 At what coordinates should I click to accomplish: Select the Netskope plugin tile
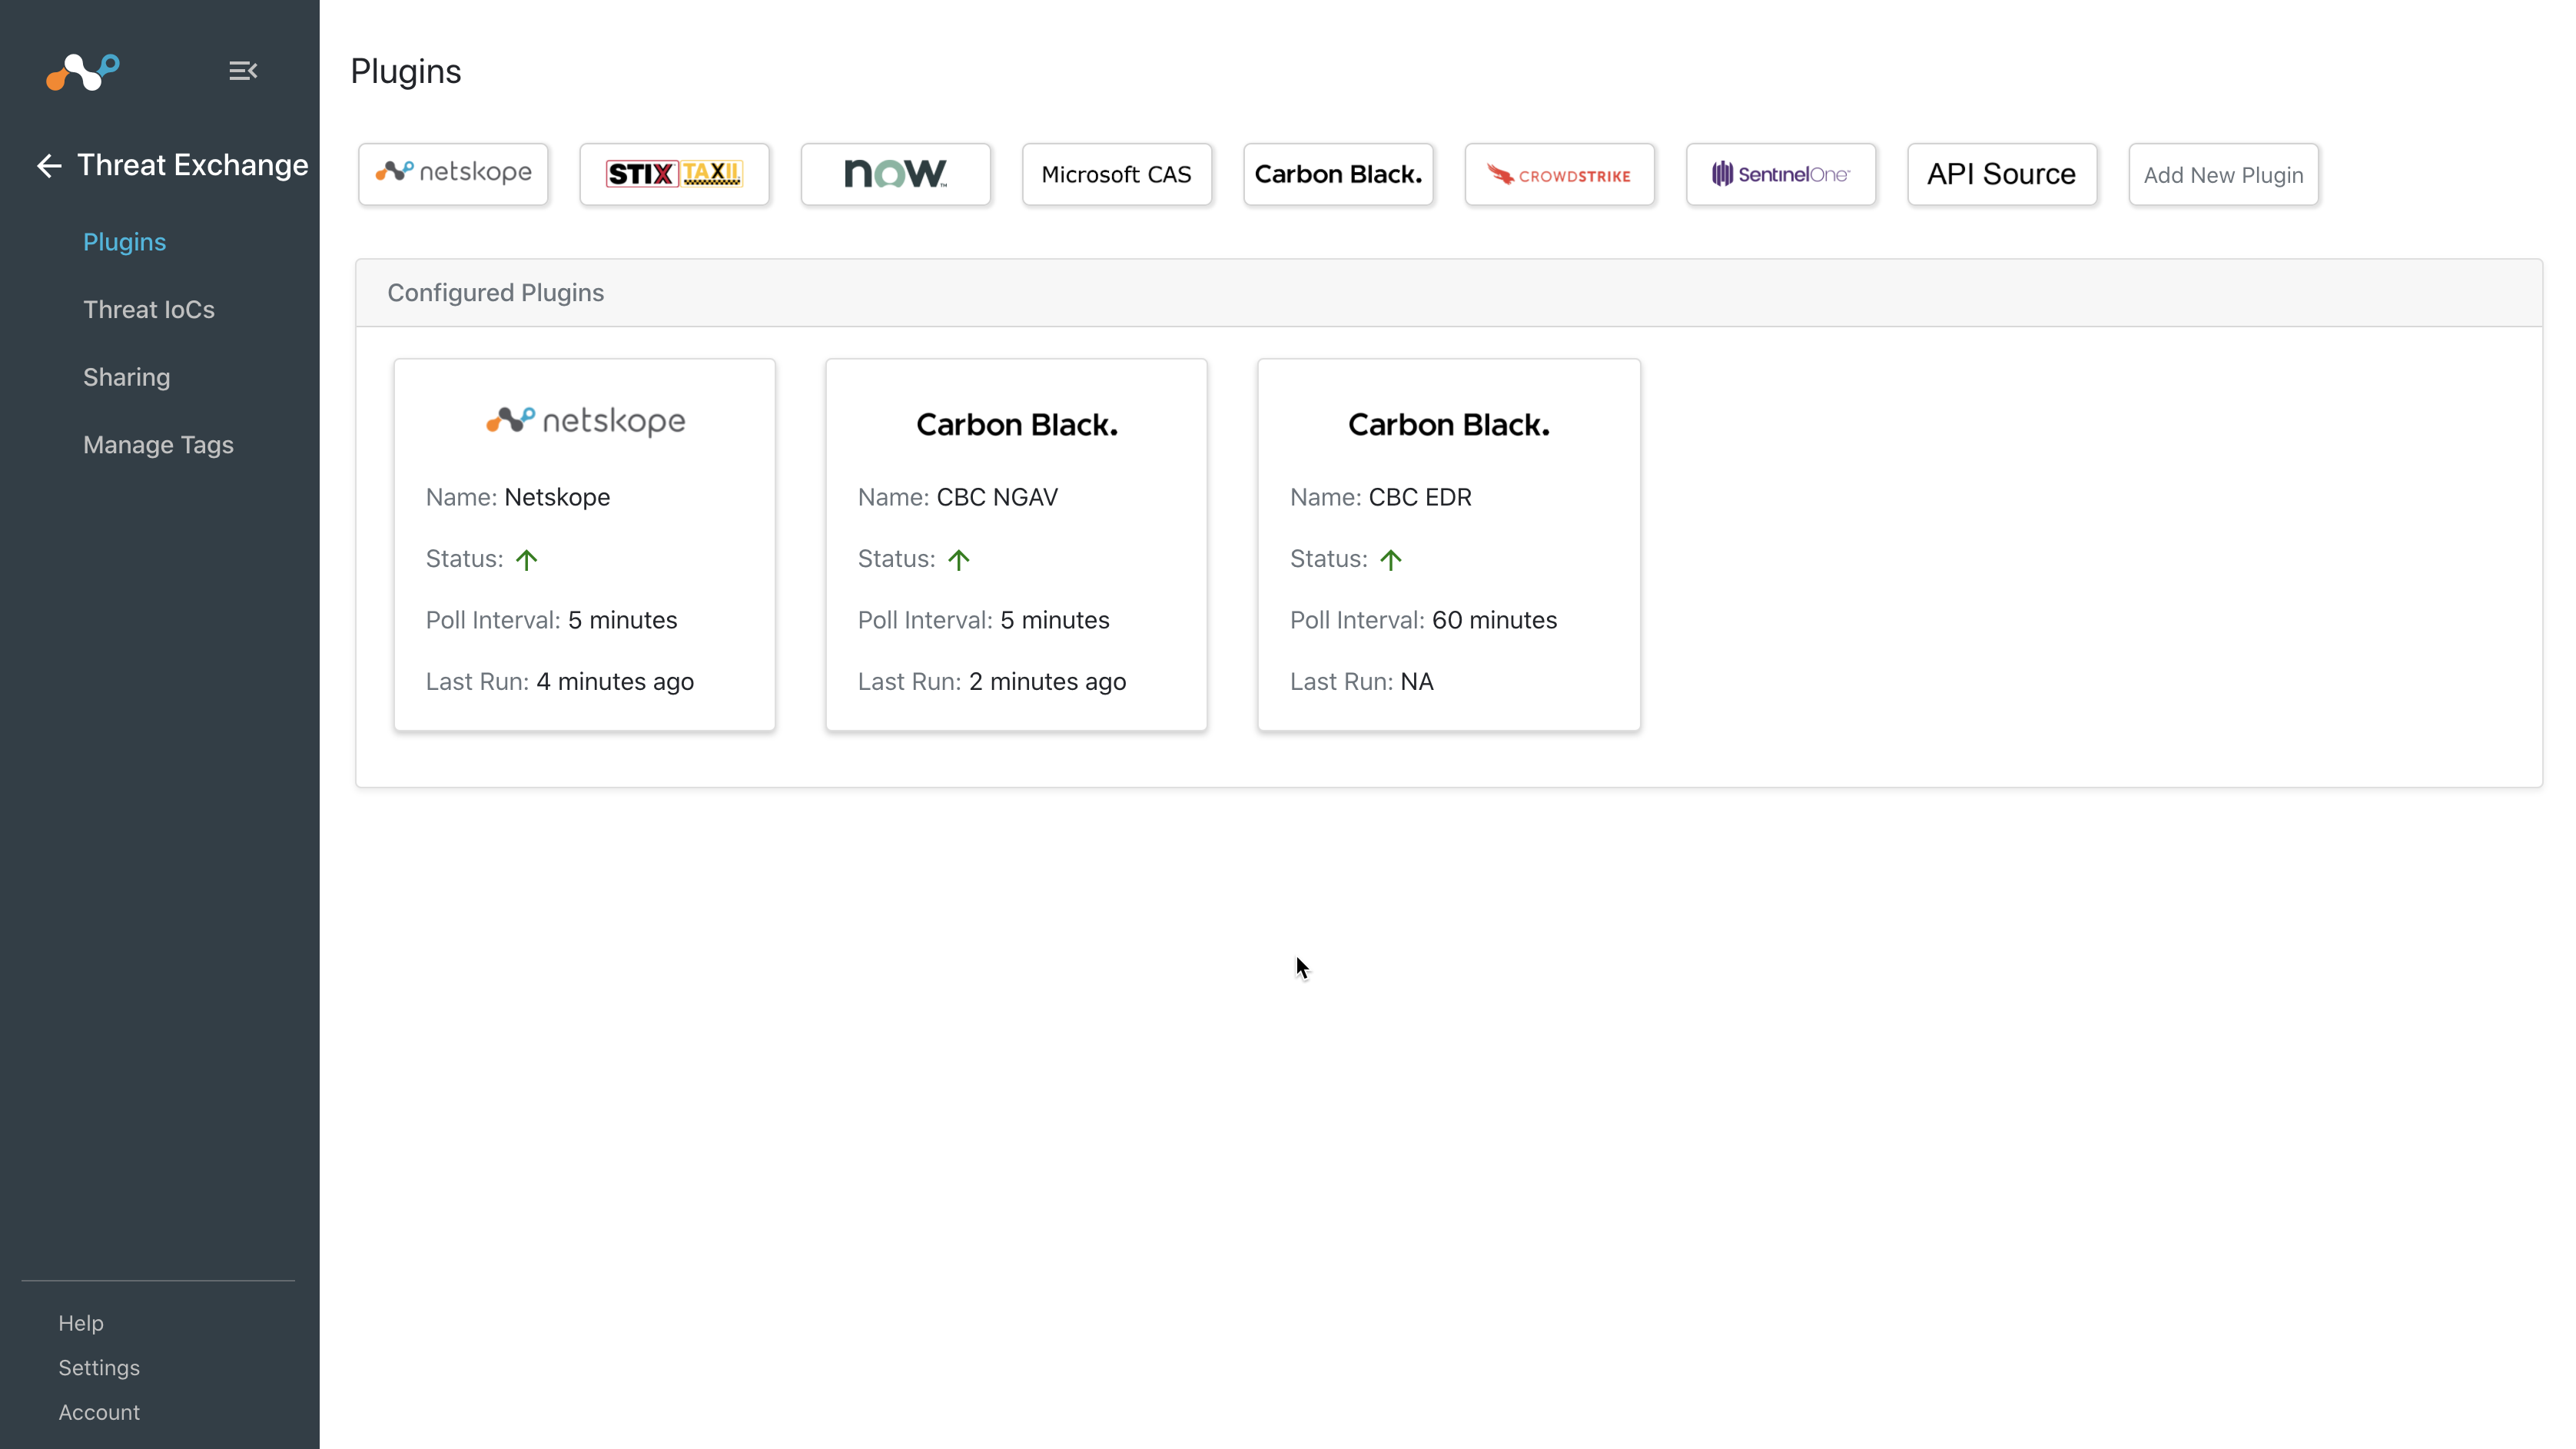(x=453, y=174)
